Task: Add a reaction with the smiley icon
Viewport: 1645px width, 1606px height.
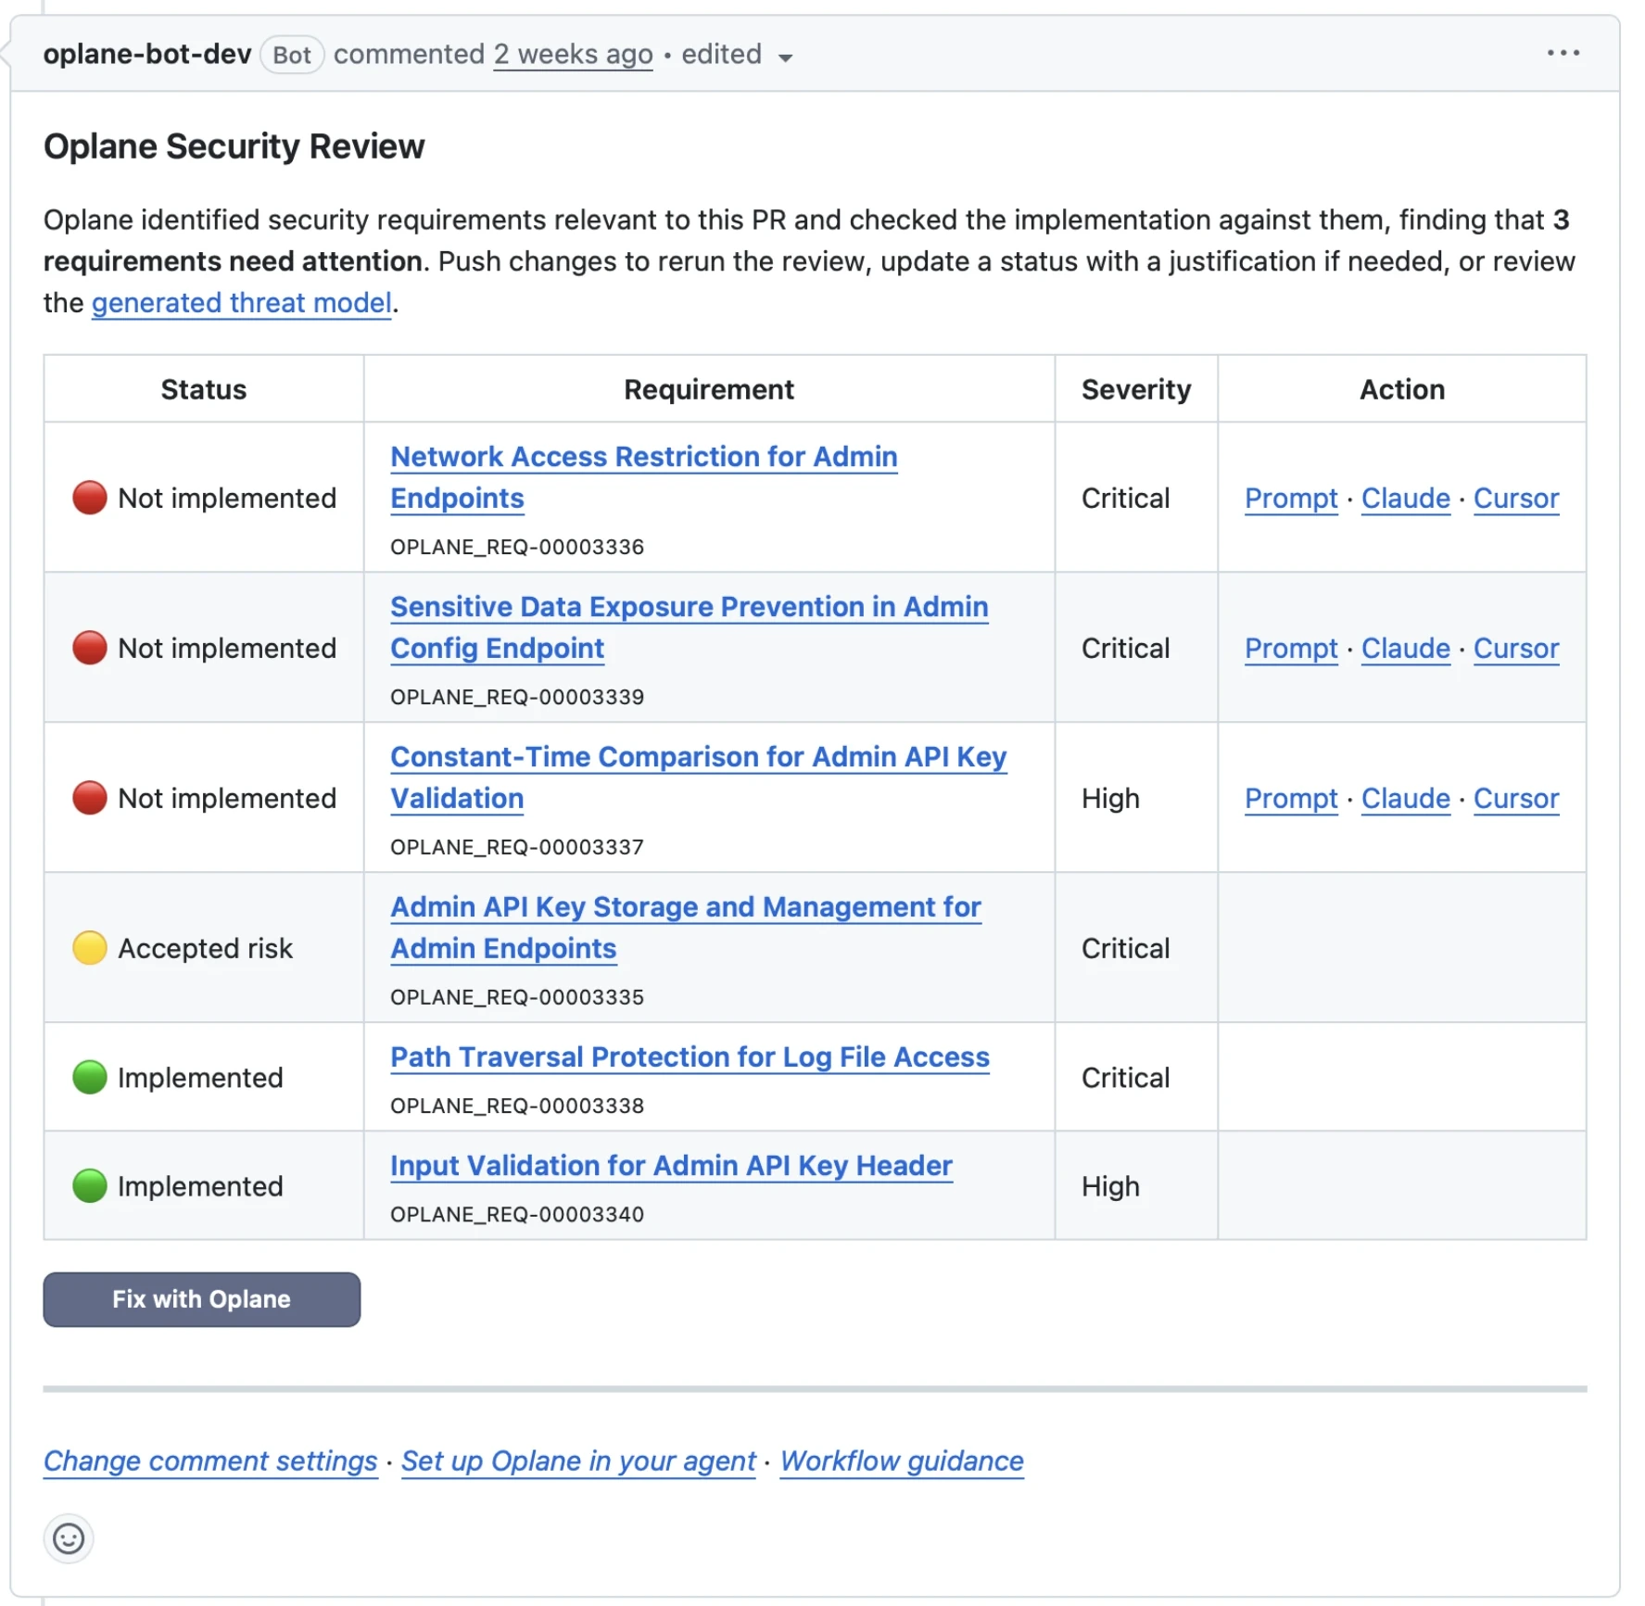Action: point(69,1539)
